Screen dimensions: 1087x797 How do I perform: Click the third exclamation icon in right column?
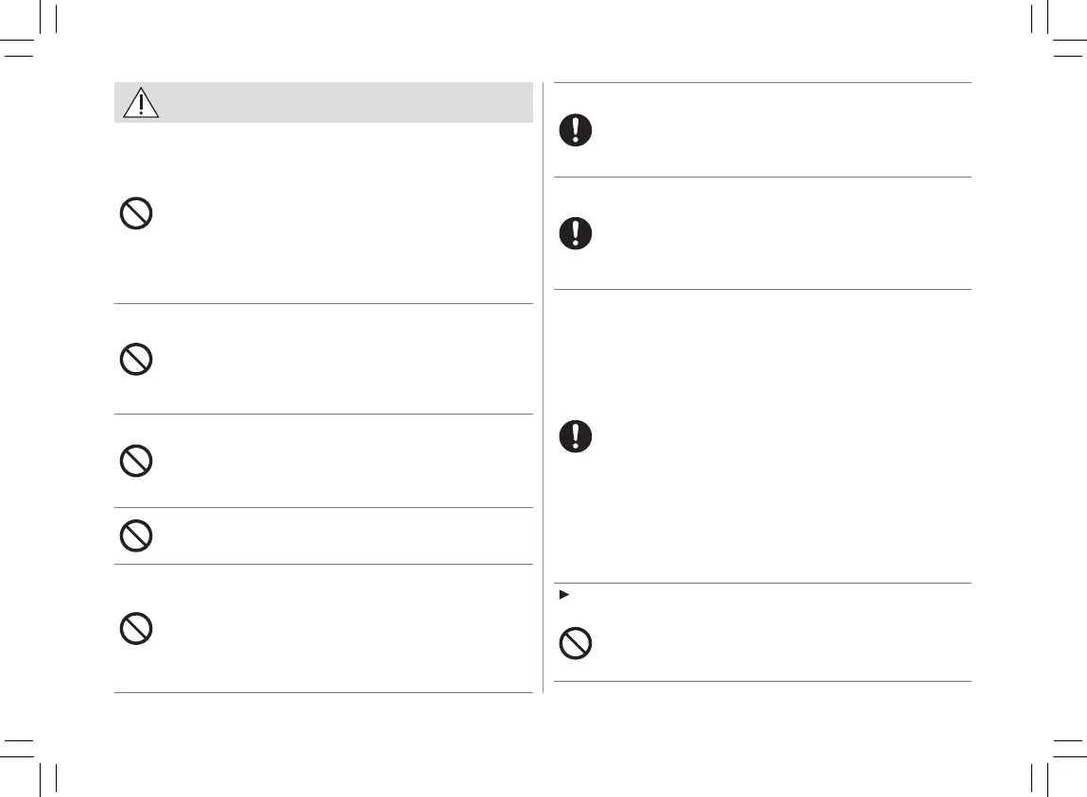576,435
